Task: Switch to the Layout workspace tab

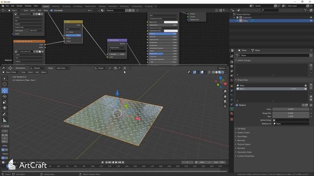Action: click(x=46, y=6)
